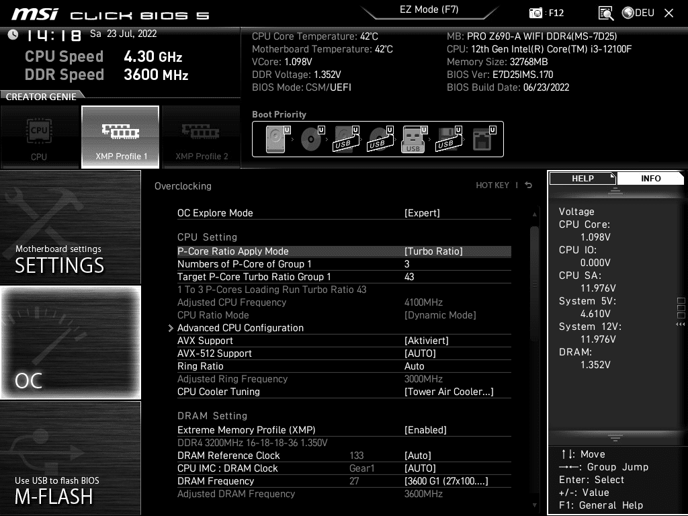Viewport: 688px width, 516px height.
Task: Edit Target P-Core Turbo Ratio Group 1
Action: 344,277
